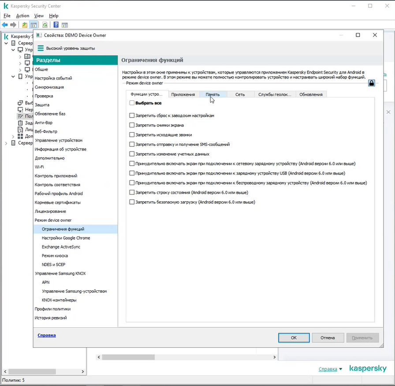Screen dimensions: 395x386
Task: Select 'Режим киоска' subsection
Action: click(75, 256)
